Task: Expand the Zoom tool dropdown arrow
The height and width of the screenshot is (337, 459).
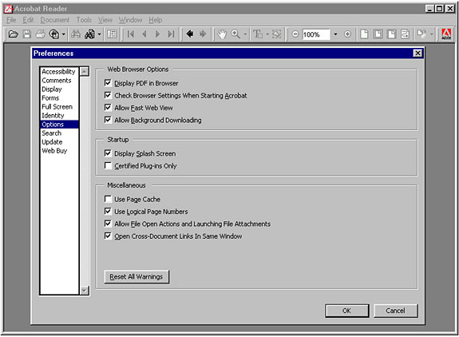Action: point(245,34)
